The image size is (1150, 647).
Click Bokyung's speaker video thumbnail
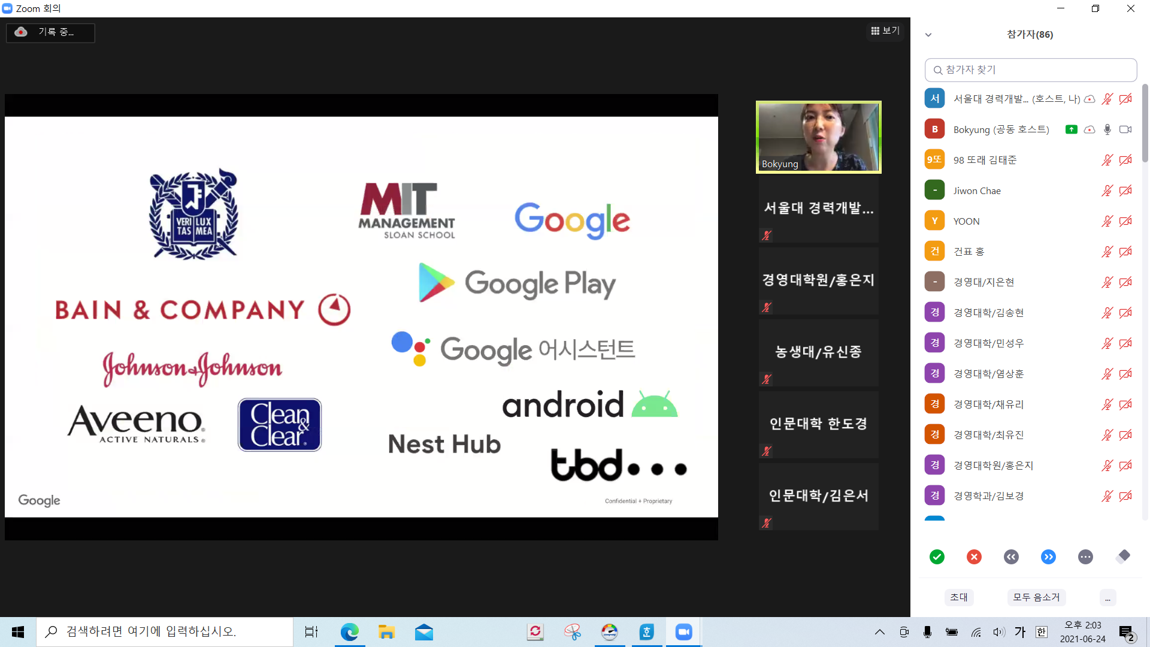818,137
